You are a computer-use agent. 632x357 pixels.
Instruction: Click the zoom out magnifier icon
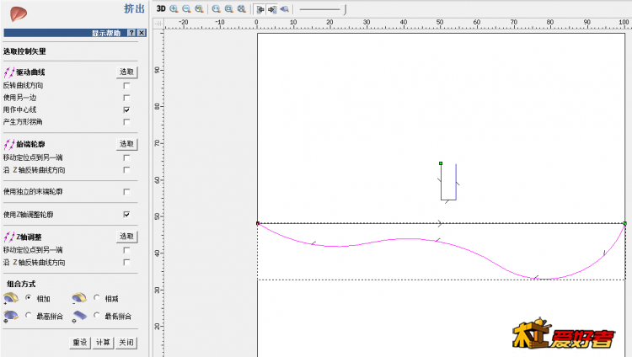pos(186,9)
